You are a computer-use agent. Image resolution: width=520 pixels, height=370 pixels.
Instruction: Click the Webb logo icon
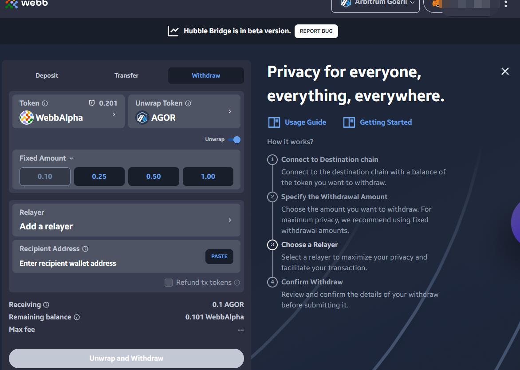12,4
